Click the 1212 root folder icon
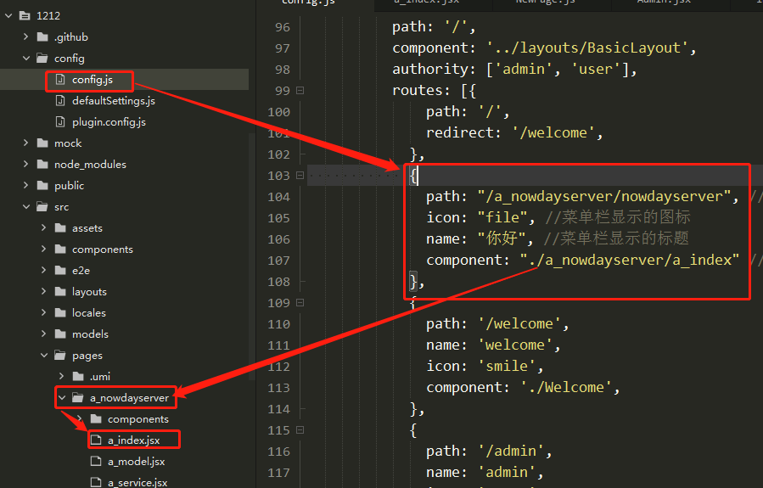The height and width of the screenshot is (488, 763). click(x=25, y=15)
